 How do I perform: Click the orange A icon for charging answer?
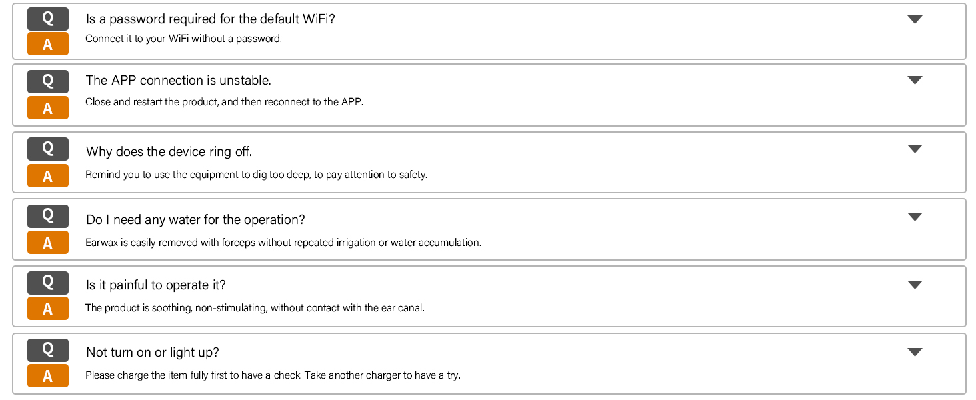tap(48, 376)
